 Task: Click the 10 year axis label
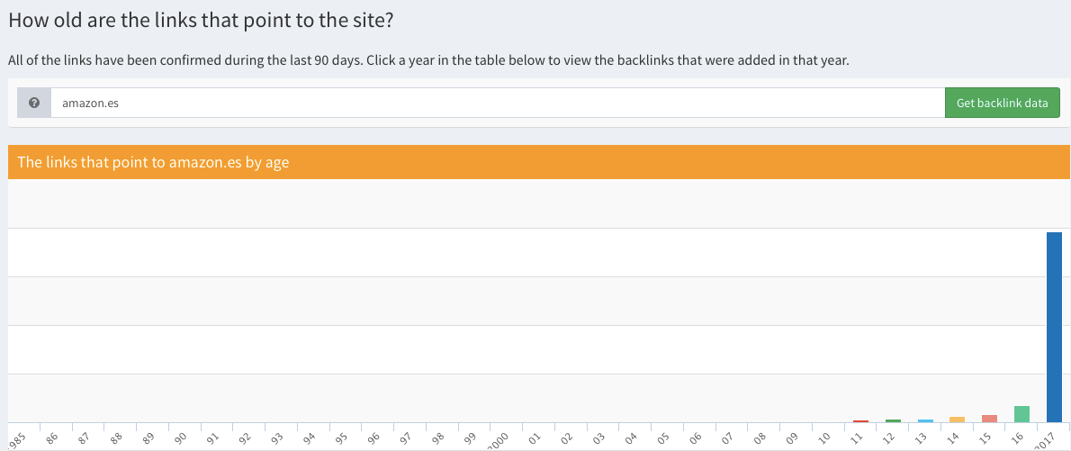[x=824, y=438]
